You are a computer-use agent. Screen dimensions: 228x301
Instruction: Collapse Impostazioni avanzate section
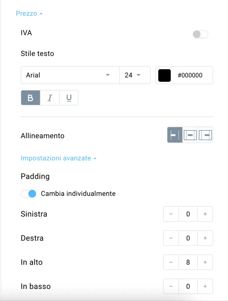[58, 158]
